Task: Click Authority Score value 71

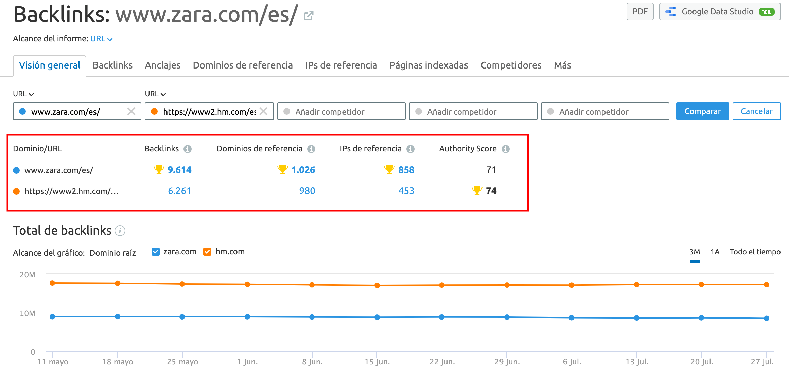Action: click(491, 170)
